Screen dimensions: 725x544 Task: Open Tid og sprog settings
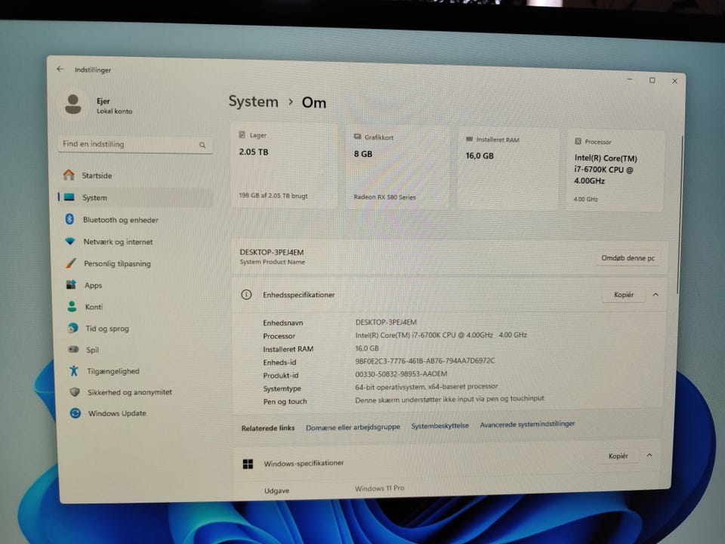point(139,329)
